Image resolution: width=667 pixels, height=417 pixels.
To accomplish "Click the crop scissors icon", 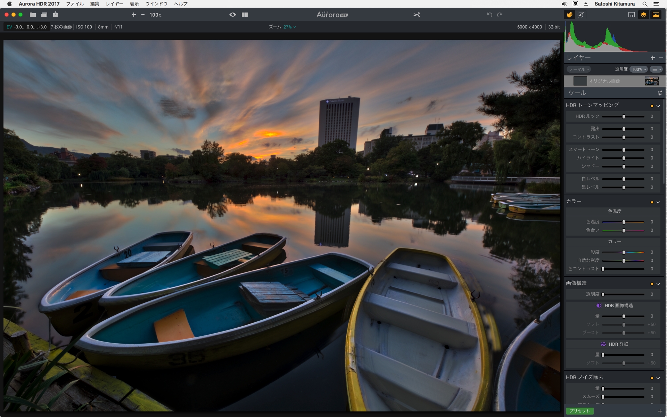I will coord(417,15).
